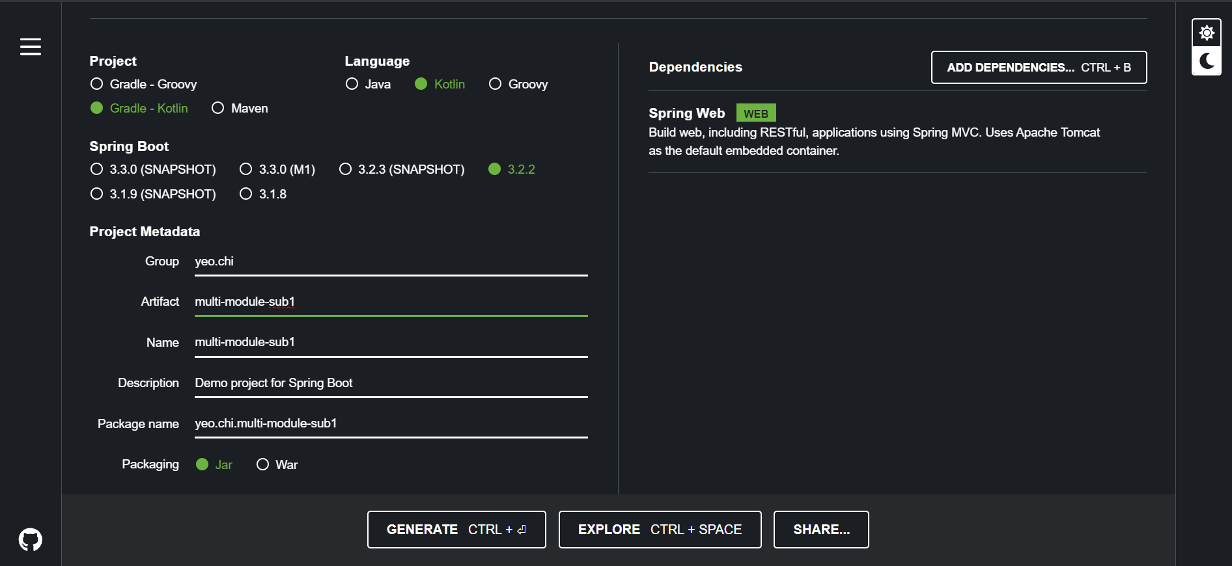Select Spring Boot 3.2.3 (SNAPSHOT)

coord(402,169)
